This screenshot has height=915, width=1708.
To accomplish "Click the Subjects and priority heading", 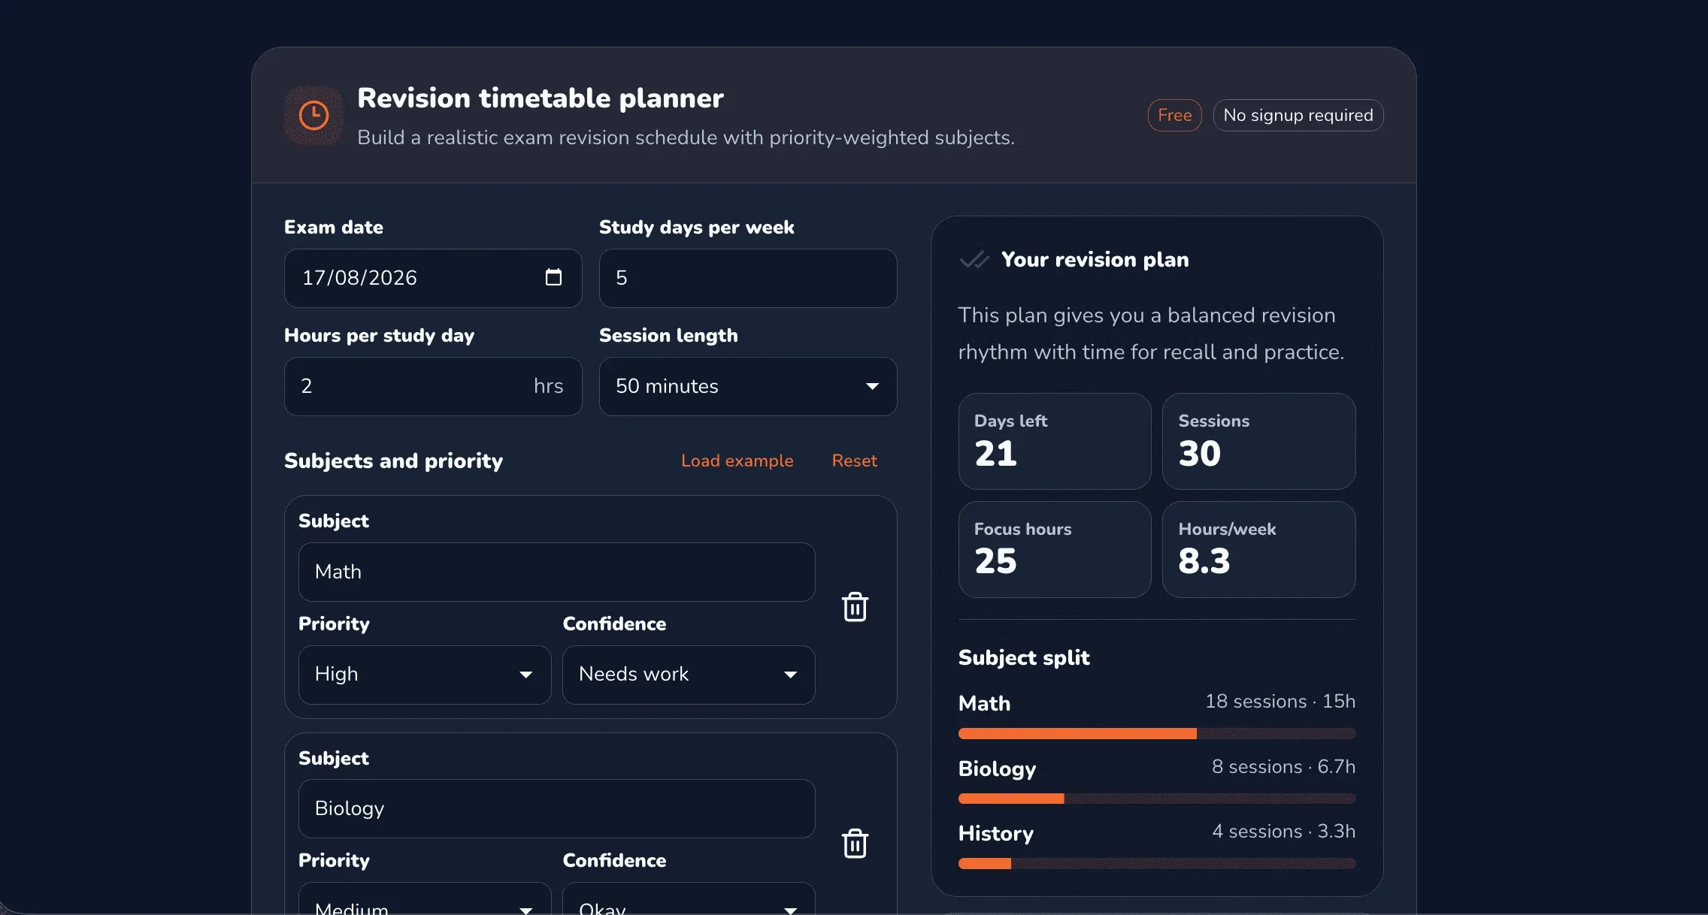I will pyautogui.click(x=393, y=461).
